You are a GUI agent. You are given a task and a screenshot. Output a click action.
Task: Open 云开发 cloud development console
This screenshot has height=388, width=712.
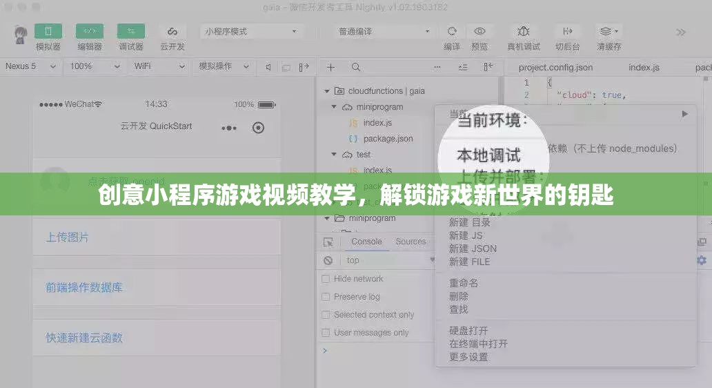coord(172,31)
